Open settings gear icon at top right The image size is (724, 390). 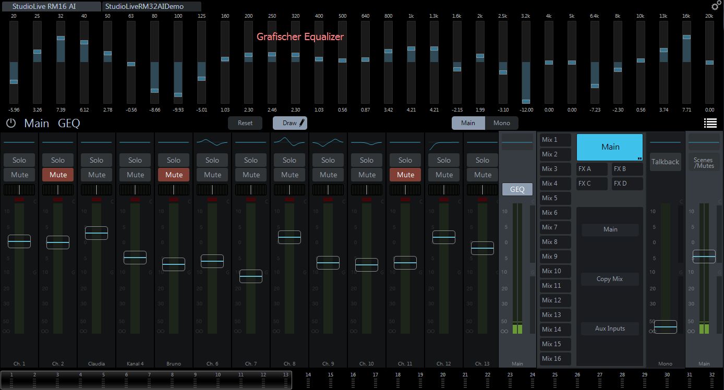(x=716, y=6)
